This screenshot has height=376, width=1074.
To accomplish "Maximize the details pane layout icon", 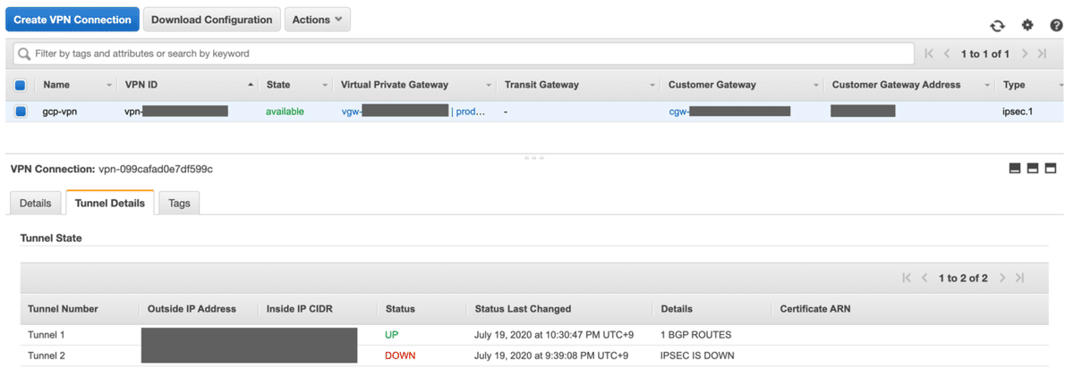I will pos(1051,168).
